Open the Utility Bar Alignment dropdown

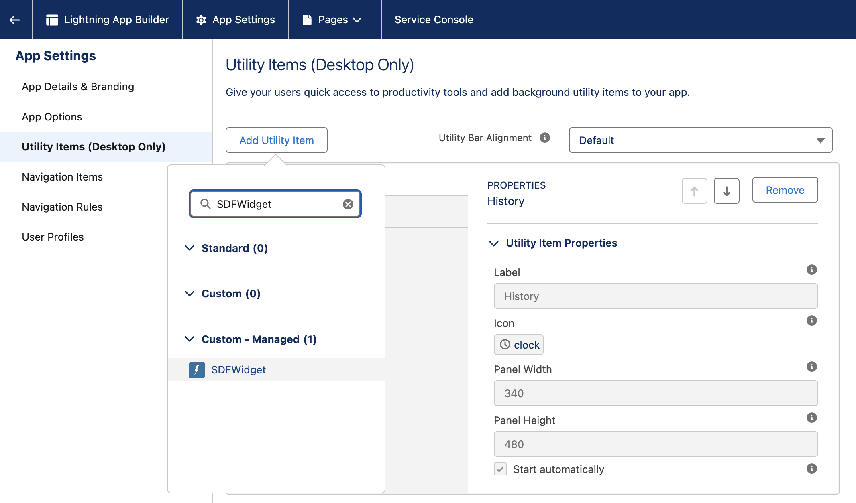(x=700, y=140)
